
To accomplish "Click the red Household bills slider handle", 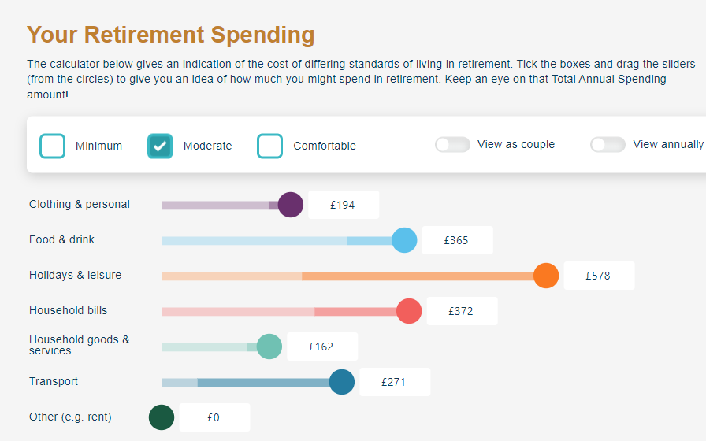I will (x=409, y=311).
